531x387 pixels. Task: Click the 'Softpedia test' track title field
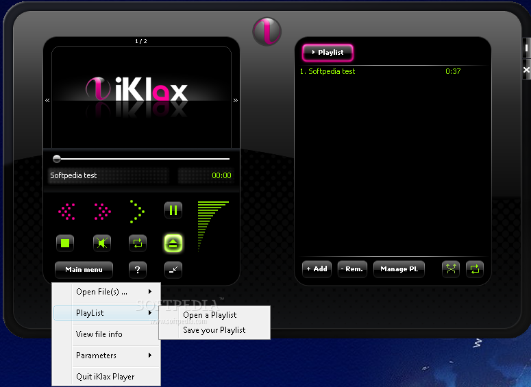tap(109, 175)
